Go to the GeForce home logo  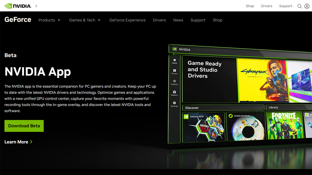18,20
